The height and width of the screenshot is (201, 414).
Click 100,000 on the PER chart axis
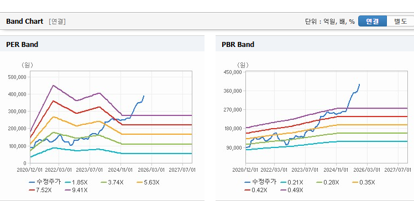18,146
